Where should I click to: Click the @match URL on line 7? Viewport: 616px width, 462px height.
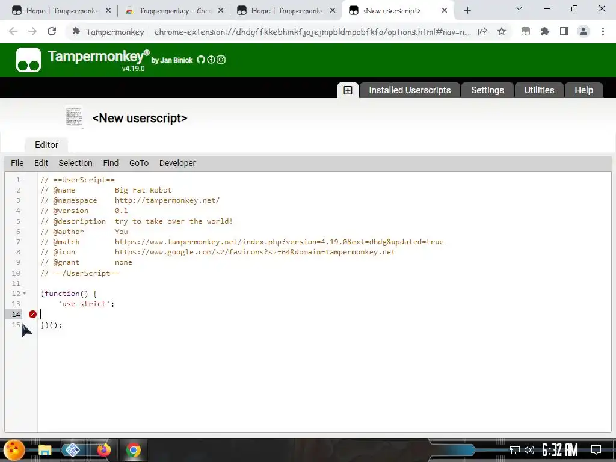(279, 242)
